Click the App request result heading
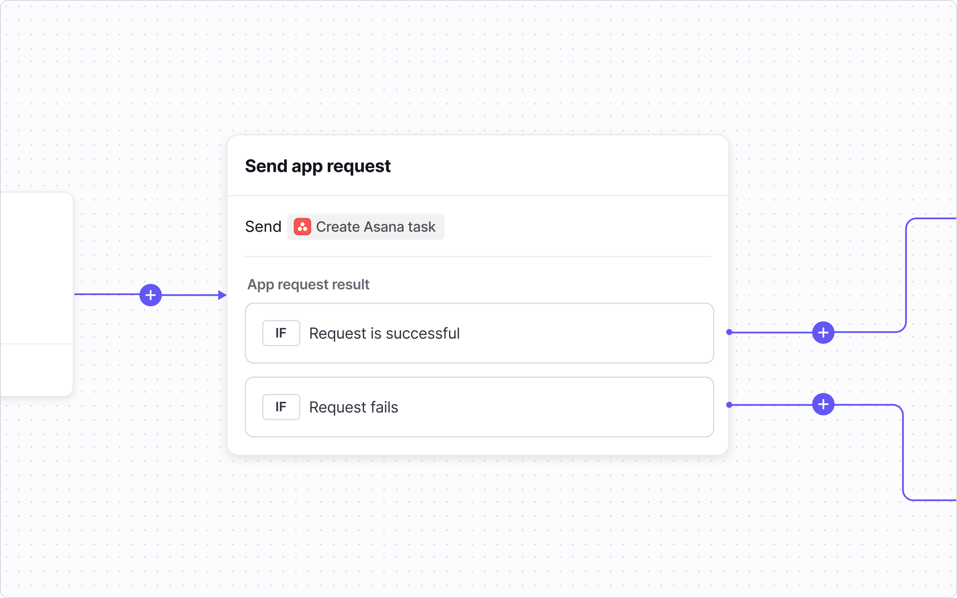Viewport: 957px width, 598px height. point(308,284)
